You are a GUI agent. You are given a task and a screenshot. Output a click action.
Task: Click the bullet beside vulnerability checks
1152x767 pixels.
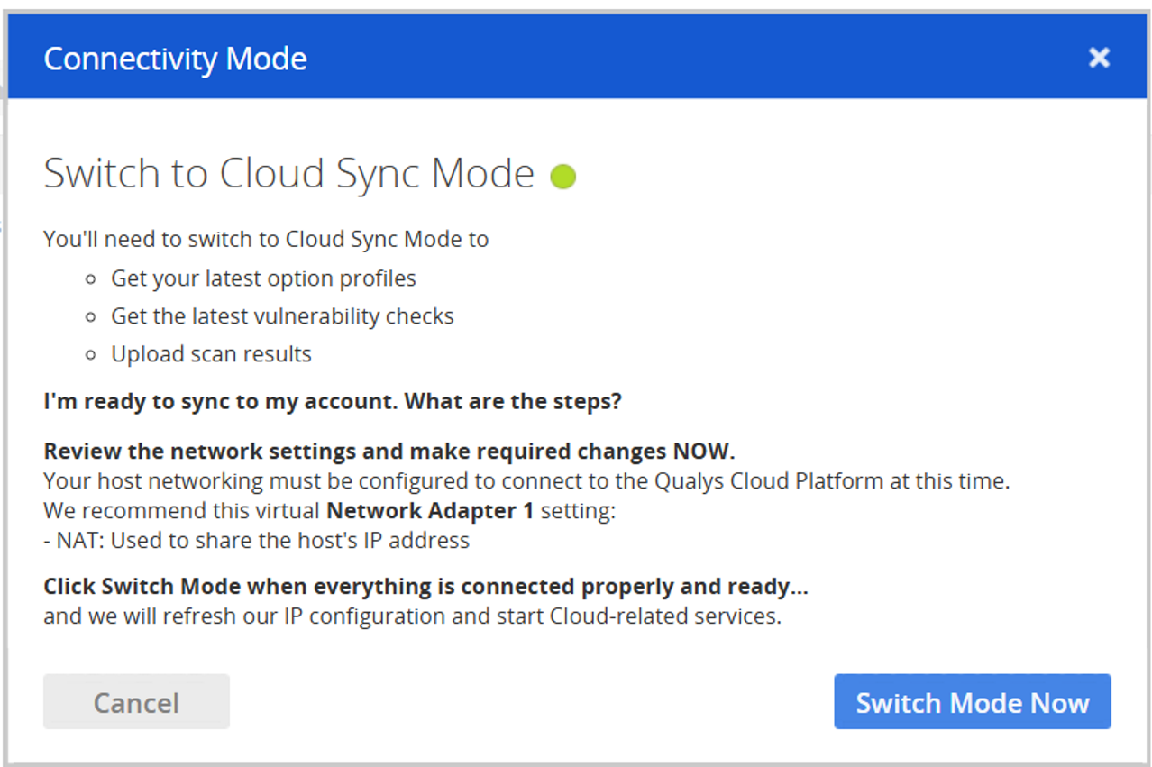tap(90, 317)
